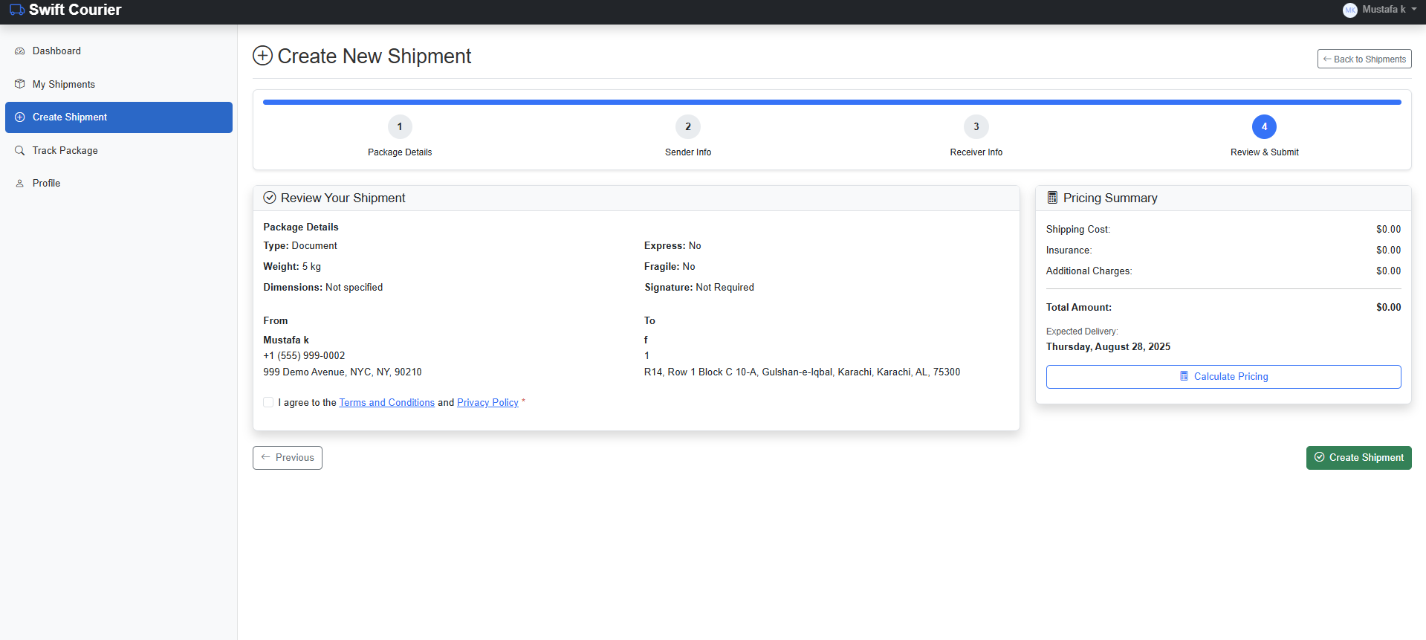This screenshot has height=640, width=1426.
Task: Check the agree to Terms checkbox
Action: [268, 402]
